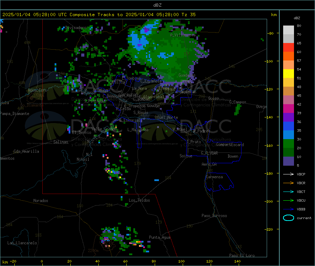The width and height of the screenshot is (315, 266).
Task: Click the 'Los_Toldos' map label
Action: [139, 200]
